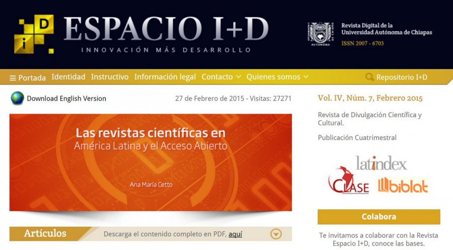
Task: Click the UNACH university crest emblem
Action: [321, 34]
